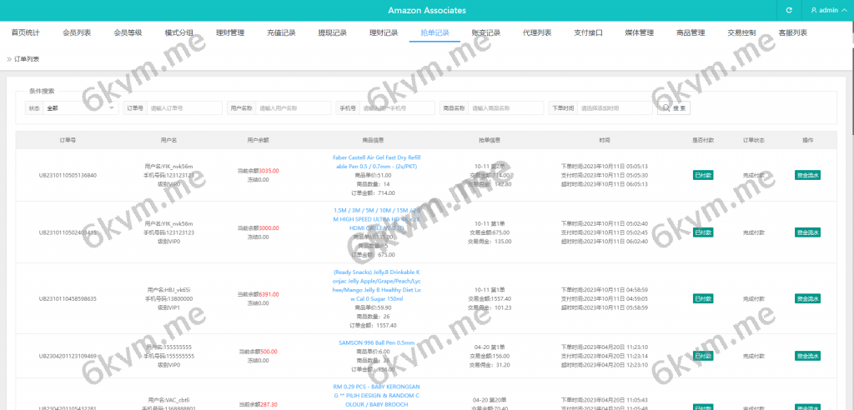
Task: Switch to the 理财记录 tab
Action: point(384,32)
